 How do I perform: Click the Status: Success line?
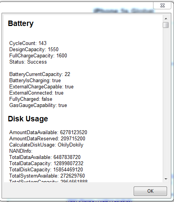[x=28, y=62]
